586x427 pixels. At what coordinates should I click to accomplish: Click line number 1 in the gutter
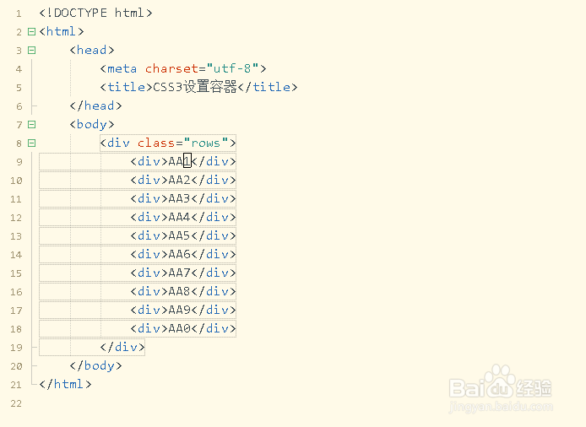[18, 14]
